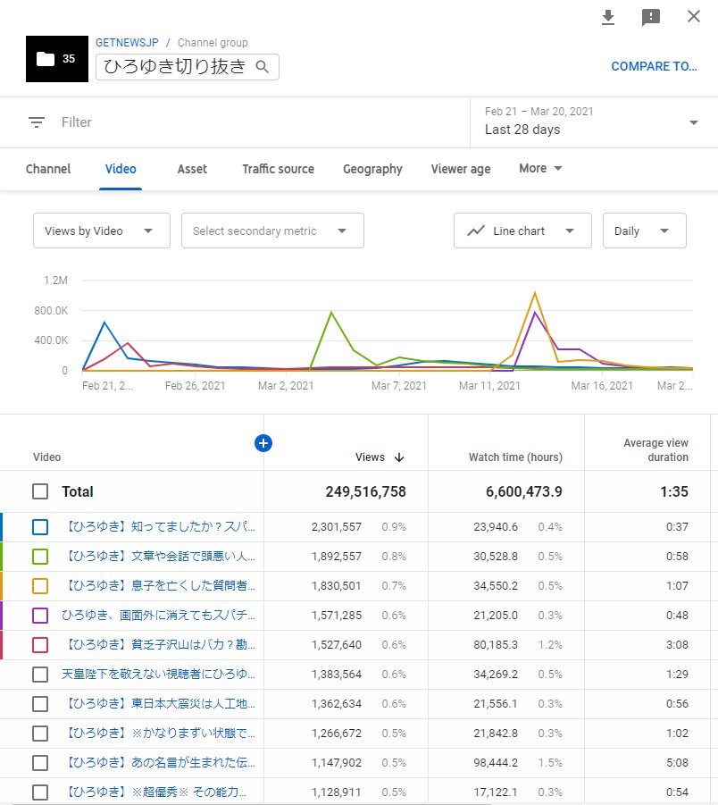
Task: Add a column with the blue plus icon
Action: click(x=263, y=443)
